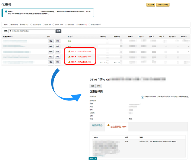Select the 需要操作 (4) radio filter

point(77,24)
